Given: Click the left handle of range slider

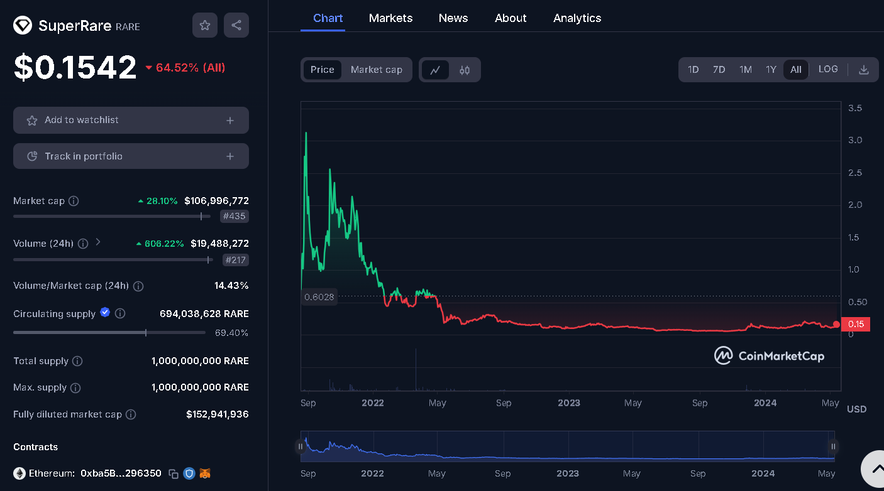Looking at the screenshot, I should [x=301, y=446].
